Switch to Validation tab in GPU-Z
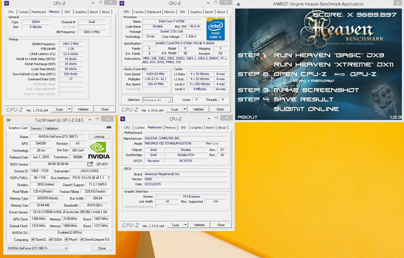Screen dimensions: 404x258 pos(51,128)
